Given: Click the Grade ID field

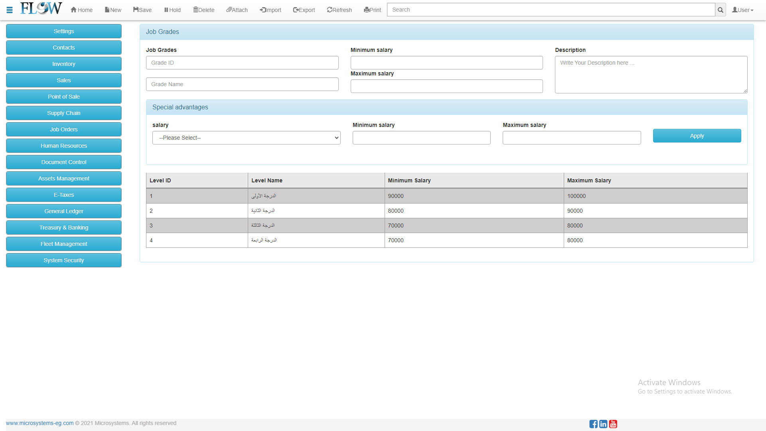Looking at the screenshot, I should pyautogui.click(x=242, y=63).
